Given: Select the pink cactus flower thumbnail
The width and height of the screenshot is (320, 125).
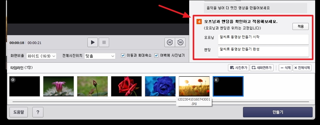Looking at the screenshot, I should (x=59, y=86).
